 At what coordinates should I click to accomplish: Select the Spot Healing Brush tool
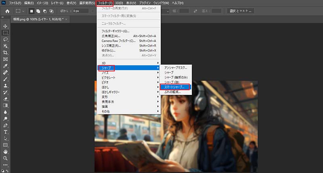click(x=5, y=72)
